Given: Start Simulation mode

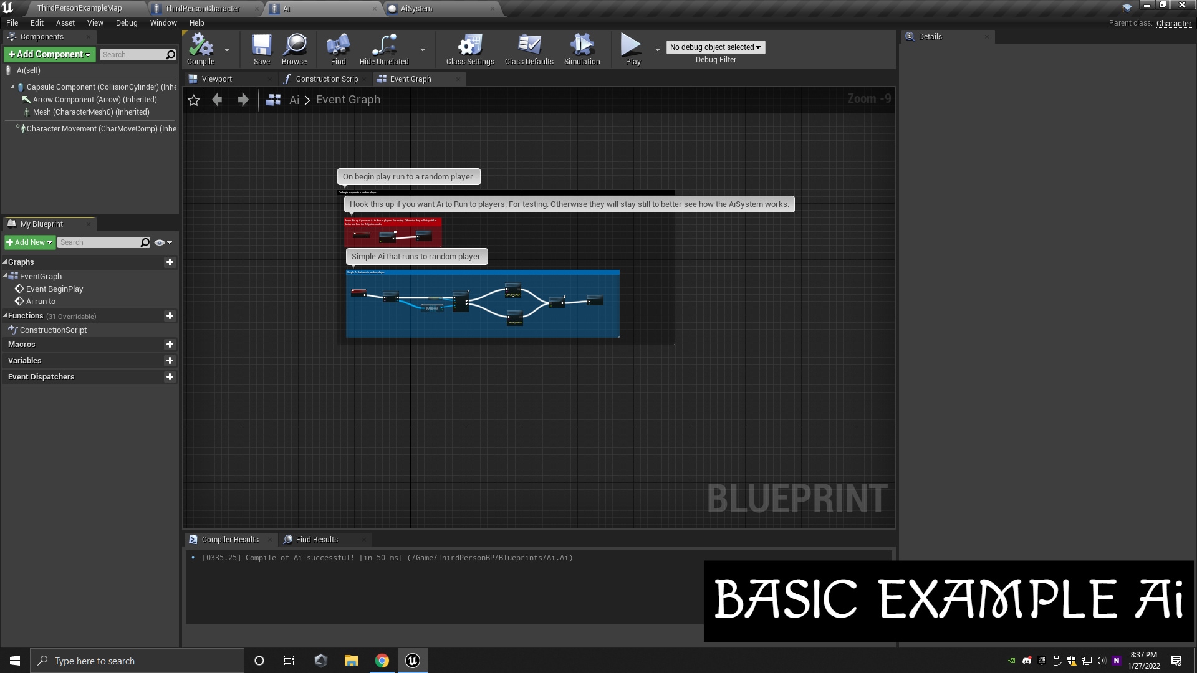Looking at the screenshot, I should [581, 49].
